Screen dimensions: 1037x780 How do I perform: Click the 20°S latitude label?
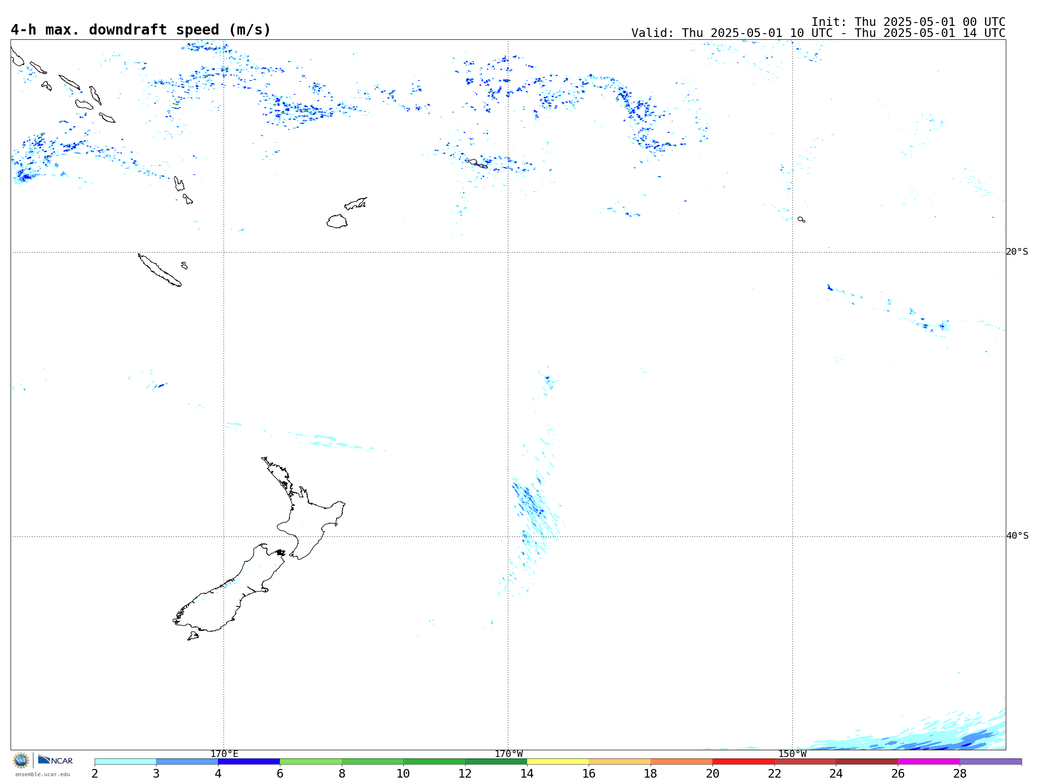point(1017,252)
